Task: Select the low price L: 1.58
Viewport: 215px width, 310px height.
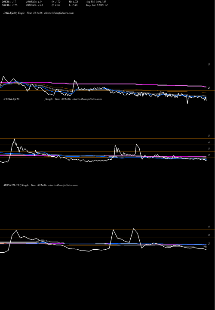Action: 73,5
